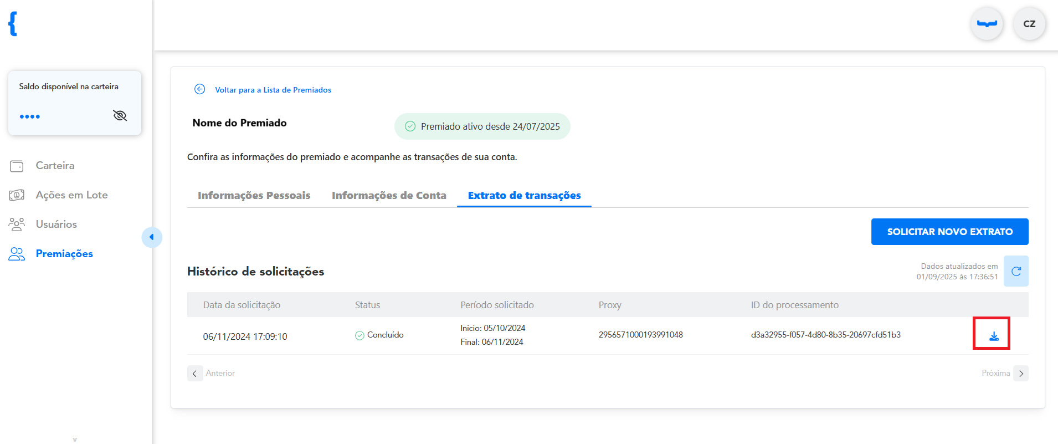Click the round blue logo button in header
The image size is (1058, 444).
tap(987, 24)
